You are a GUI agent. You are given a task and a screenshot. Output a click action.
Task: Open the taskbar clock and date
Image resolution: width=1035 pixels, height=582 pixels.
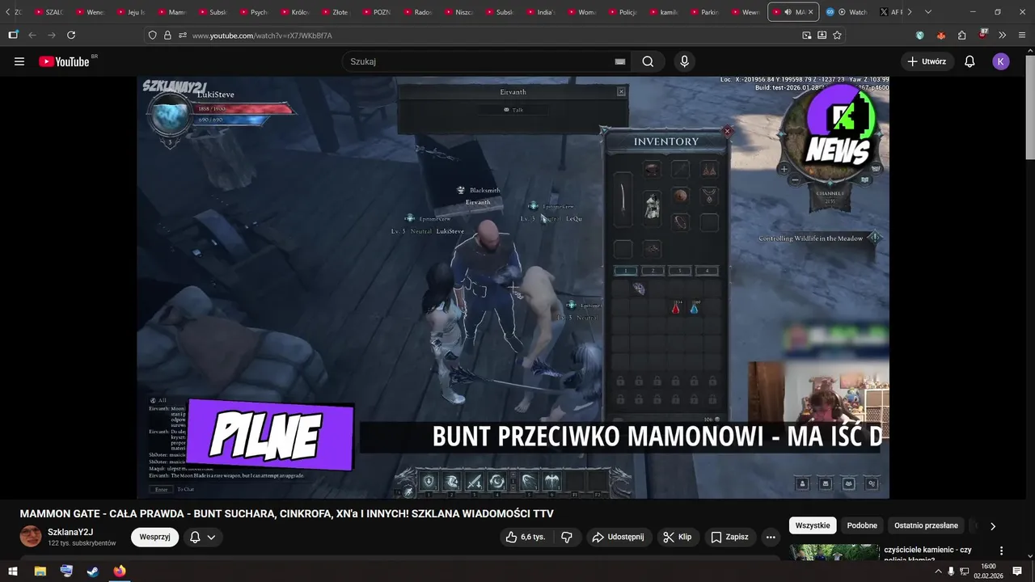pyautogui.click(x=988, y=571)
